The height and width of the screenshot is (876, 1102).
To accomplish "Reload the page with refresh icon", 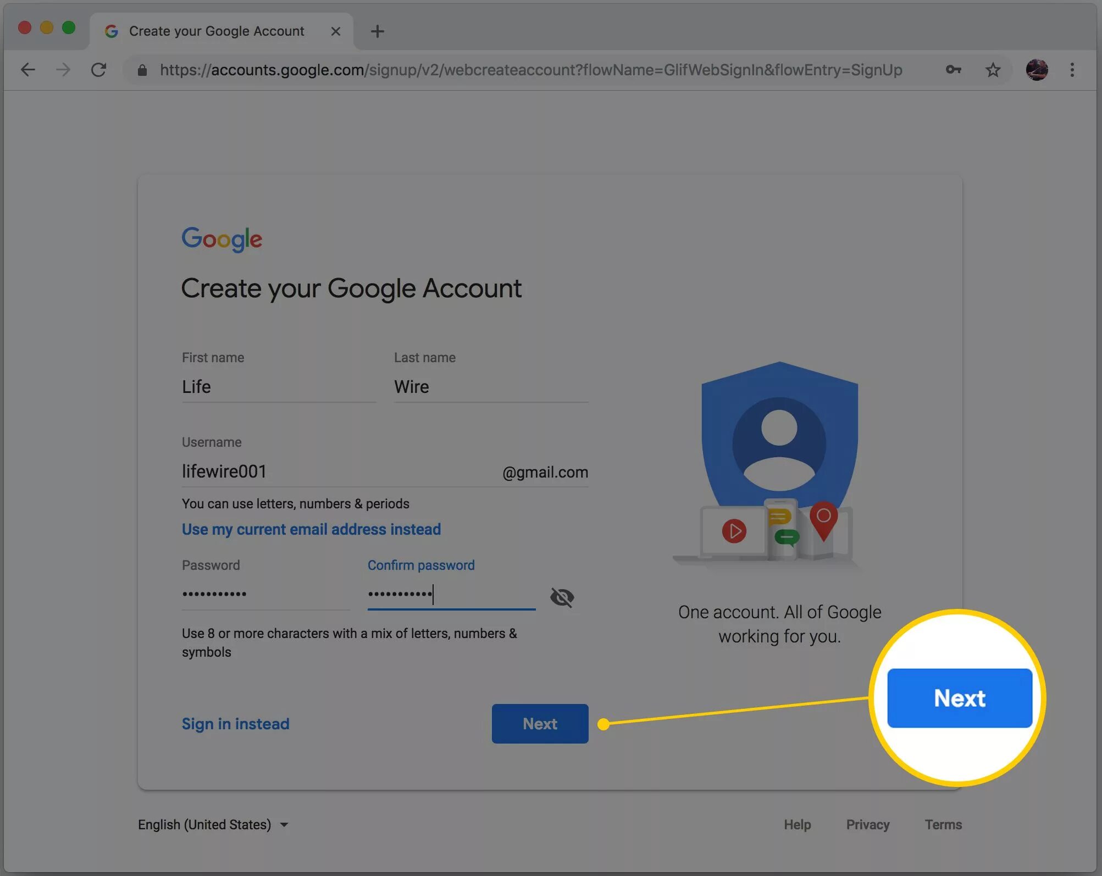I will coord(98,70).
